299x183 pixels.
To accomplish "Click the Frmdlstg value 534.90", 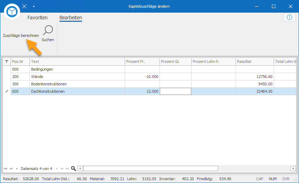I will (225, 179).
